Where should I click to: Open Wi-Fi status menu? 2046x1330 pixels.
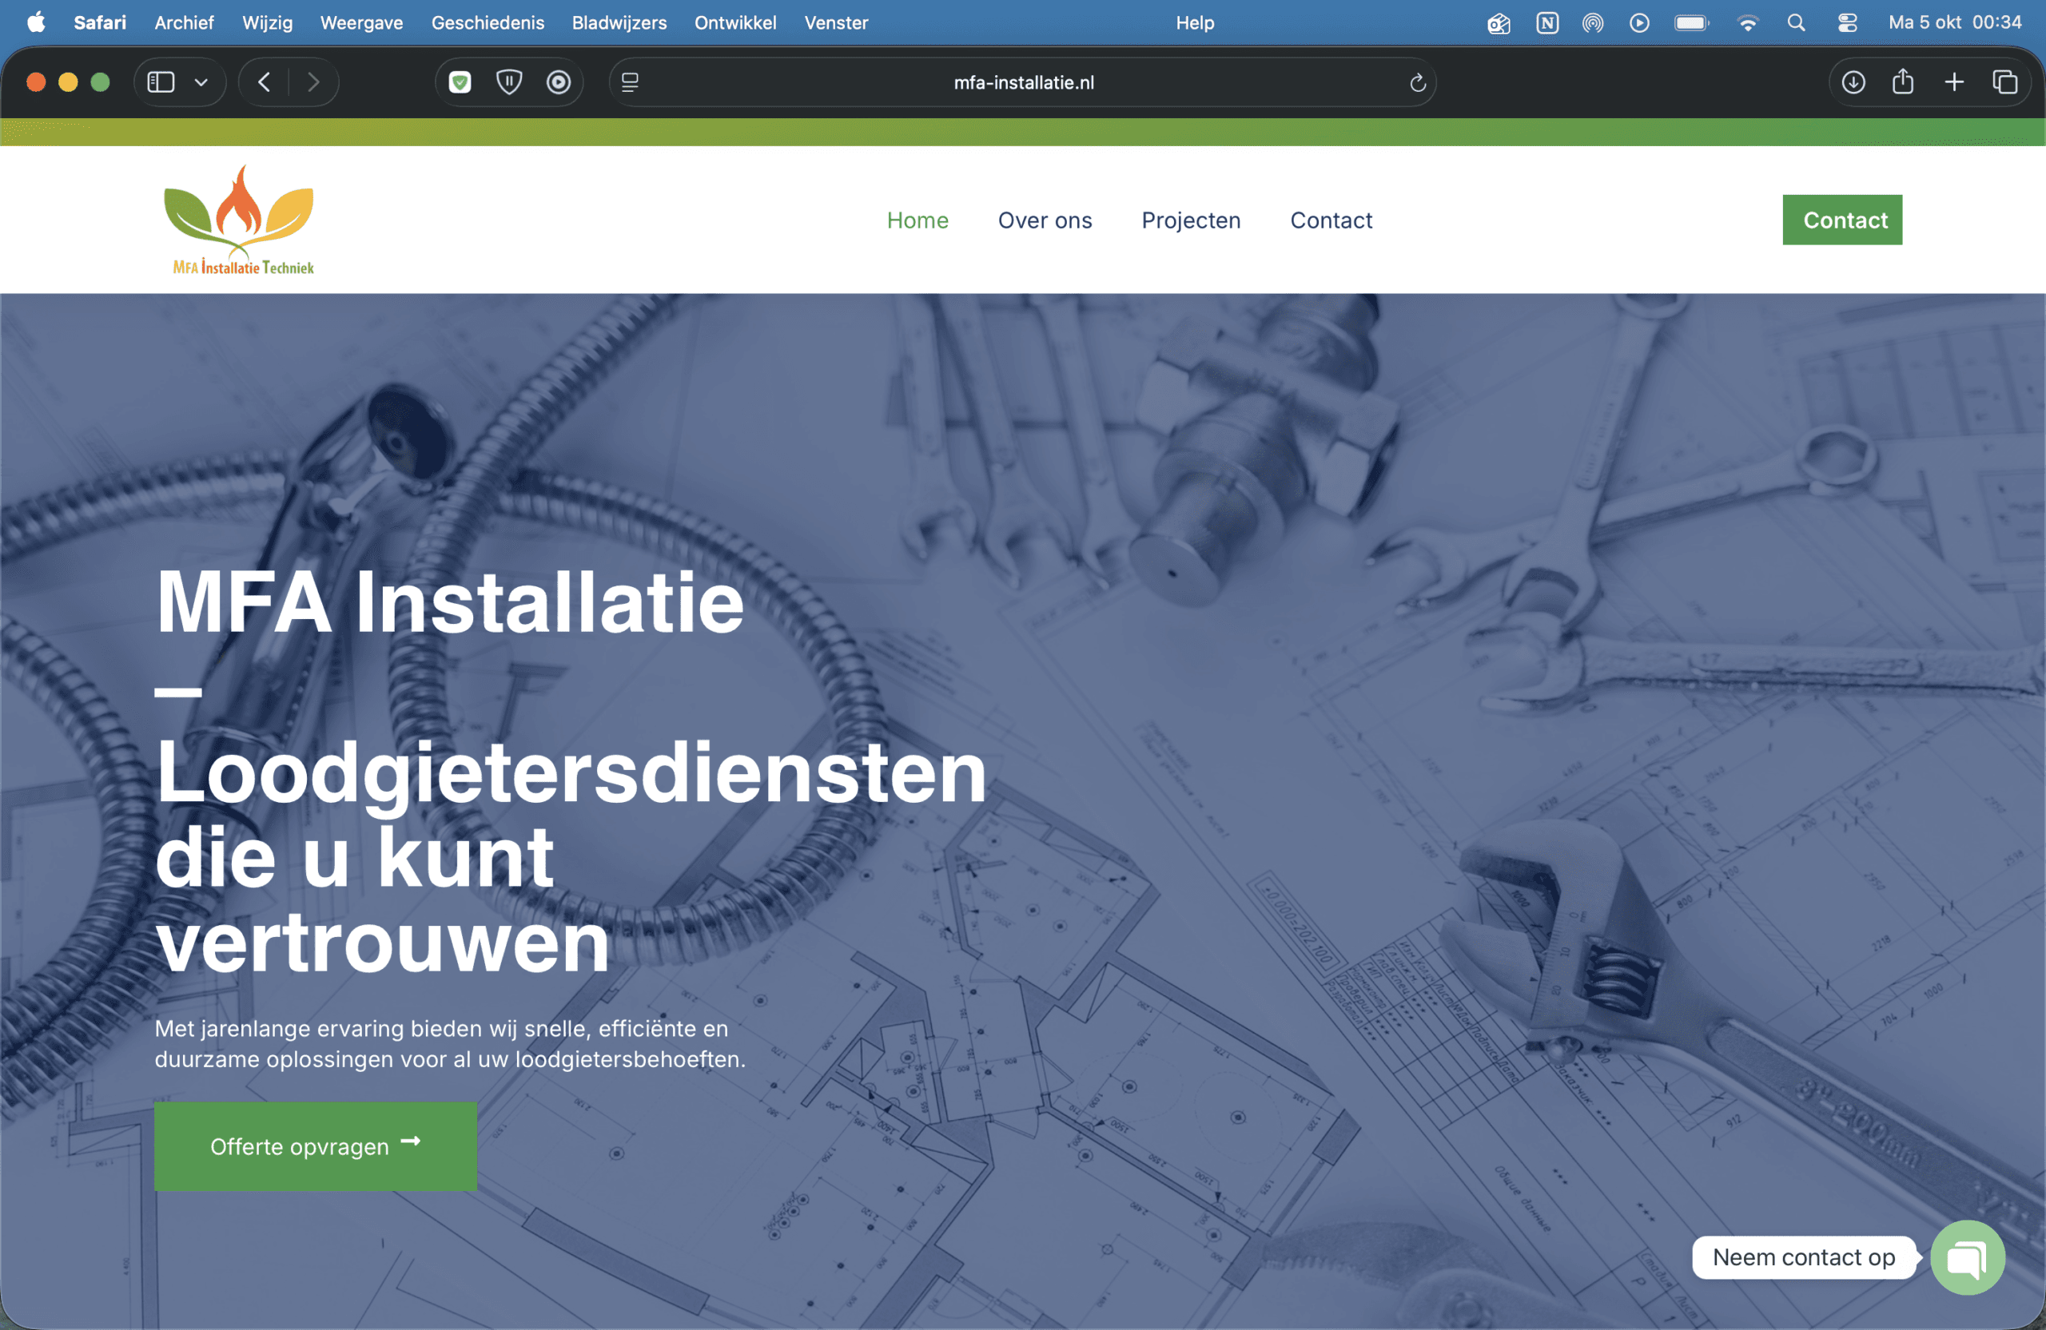click(1747, 22)
